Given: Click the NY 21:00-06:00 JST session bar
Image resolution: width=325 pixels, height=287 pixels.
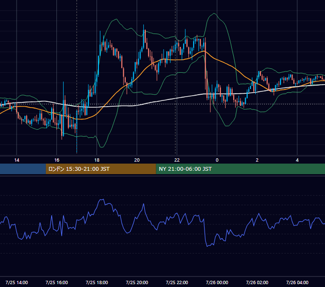Looking at the screenshot, I should 240,169.
